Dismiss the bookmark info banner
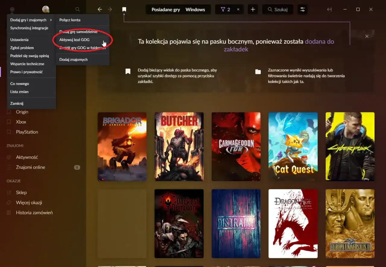 coord(367,36)
